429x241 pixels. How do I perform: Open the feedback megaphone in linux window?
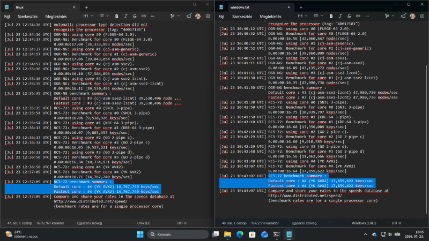[x=189, y=16]
